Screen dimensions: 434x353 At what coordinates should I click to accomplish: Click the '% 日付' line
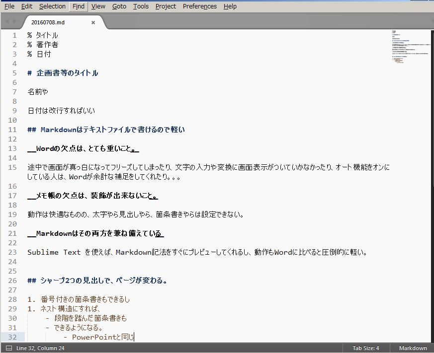[39, 54]
